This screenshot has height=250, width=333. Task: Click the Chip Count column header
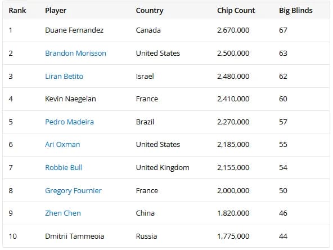click(x=236, y=10)
